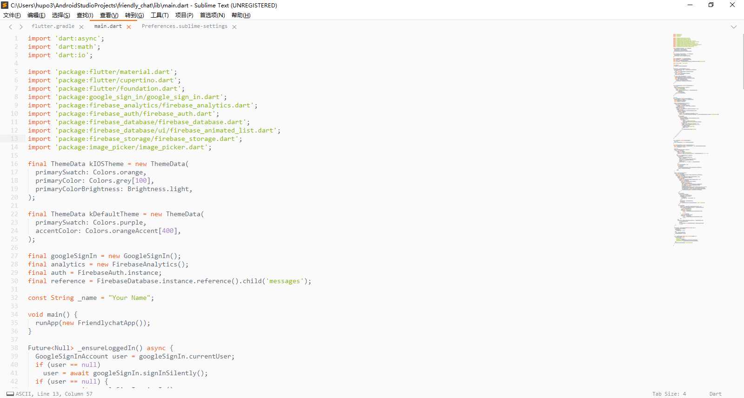This screenshot has height=398, width=744.
Task: Minimize the Sublime Text window
Action: click(x=690, y=5)
